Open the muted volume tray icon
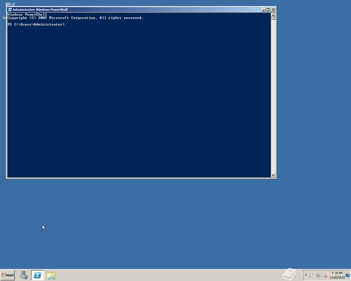 pos(325,275)
